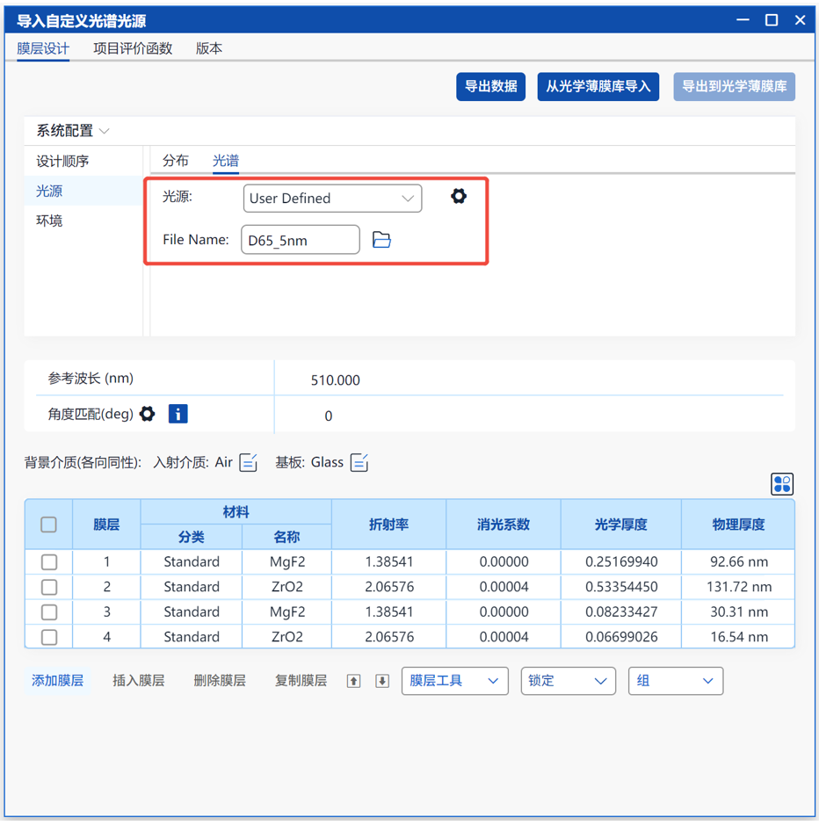Expand the 膜层工具 dropdown
The image size is (819, 825).
click(x=454, y=681)
